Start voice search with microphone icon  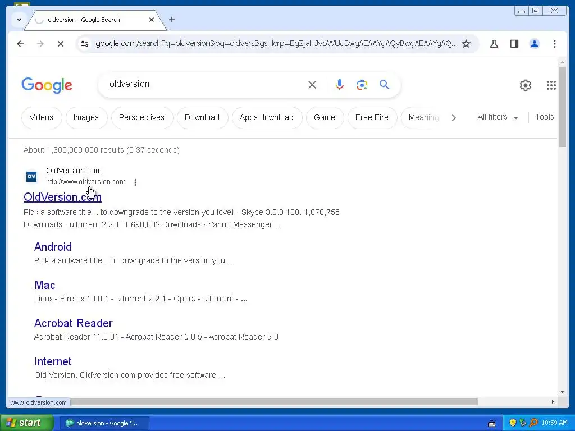pos(340,85)
